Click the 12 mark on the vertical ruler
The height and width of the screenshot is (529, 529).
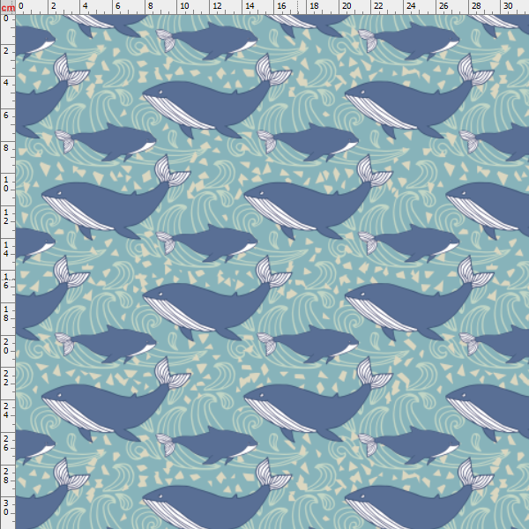pos(6,217)
